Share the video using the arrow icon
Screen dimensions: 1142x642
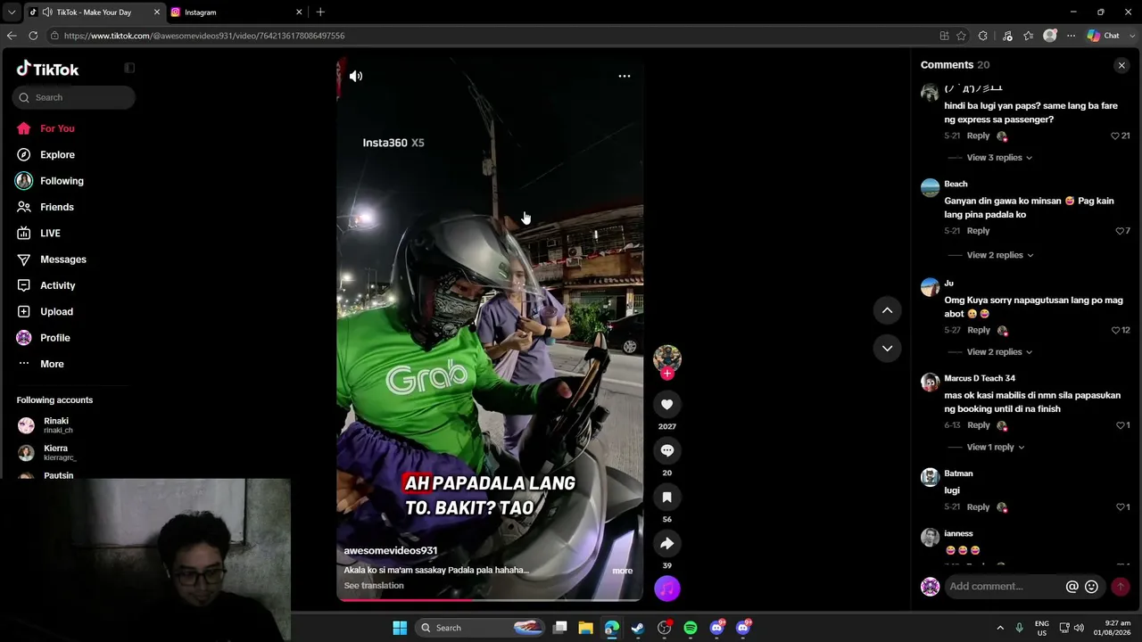tap(666, 543)
